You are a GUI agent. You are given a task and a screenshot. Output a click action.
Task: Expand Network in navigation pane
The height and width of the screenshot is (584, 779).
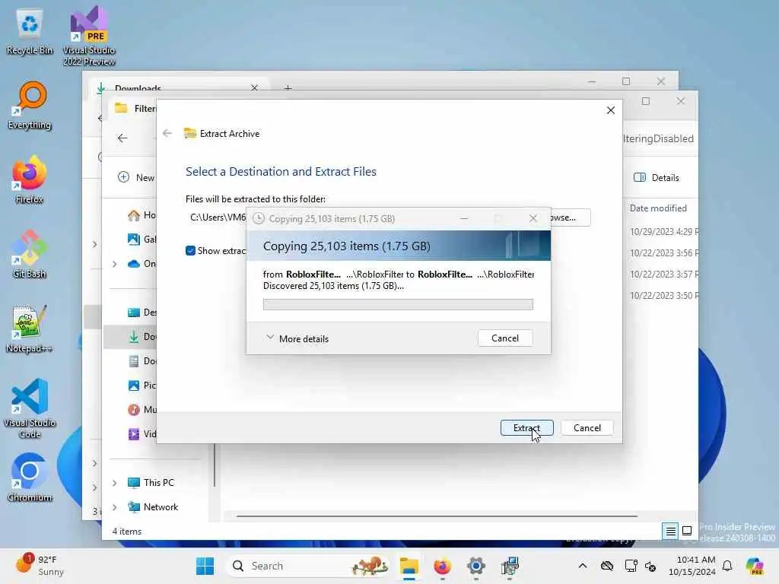[115, 507]
